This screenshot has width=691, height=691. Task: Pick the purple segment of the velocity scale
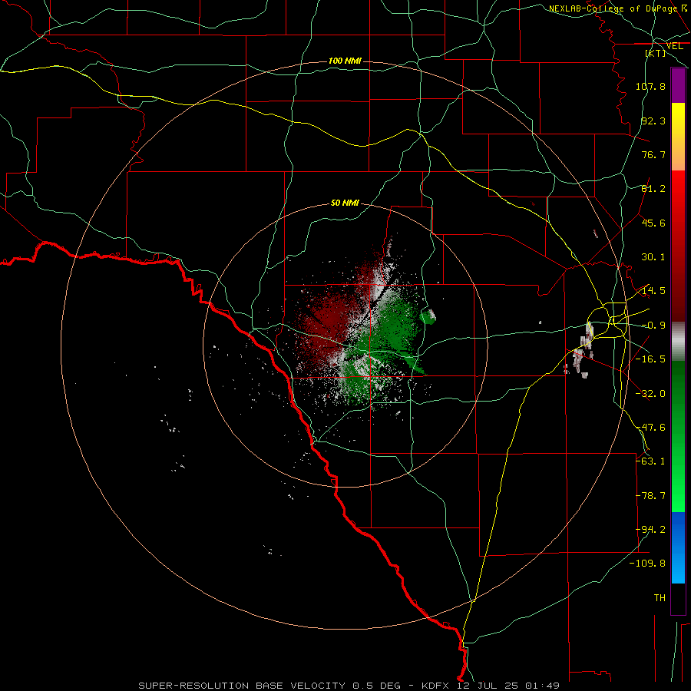678,86
